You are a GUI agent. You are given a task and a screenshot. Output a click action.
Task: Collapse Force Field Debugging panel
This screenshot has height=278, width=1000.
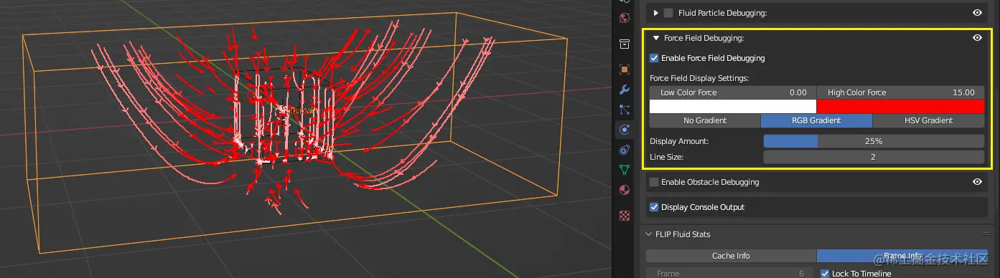(655, 38)
